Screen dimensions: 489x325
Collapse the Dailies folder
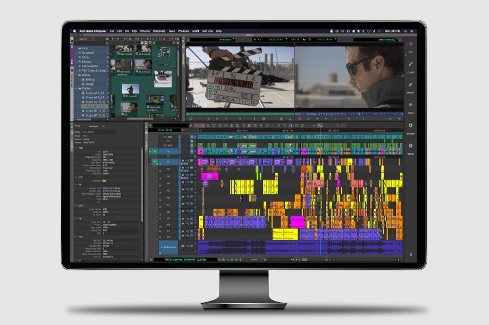76,88
